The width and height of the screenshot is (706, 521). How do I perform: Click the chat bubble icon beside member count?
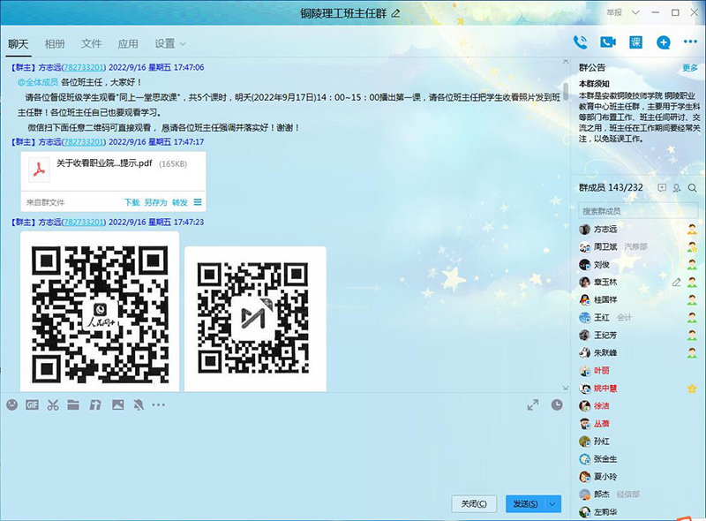pyautogui.click(x=661, y=188)
